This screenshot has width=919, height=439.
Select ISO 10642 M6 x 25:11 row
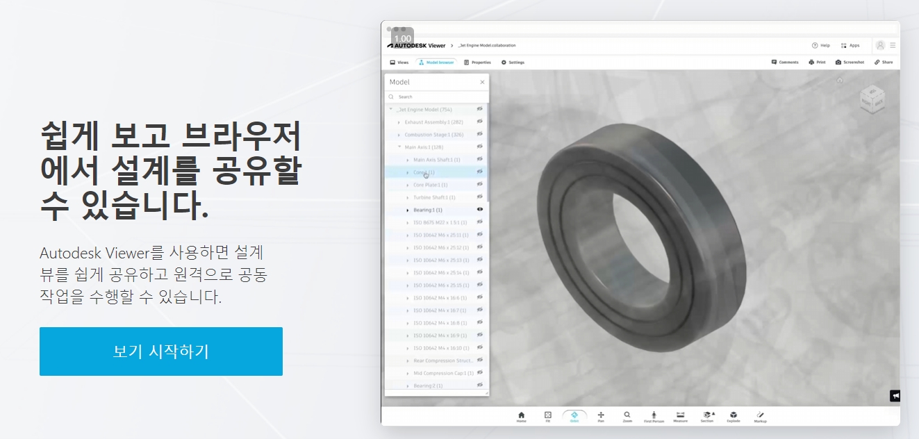point(436,235)
